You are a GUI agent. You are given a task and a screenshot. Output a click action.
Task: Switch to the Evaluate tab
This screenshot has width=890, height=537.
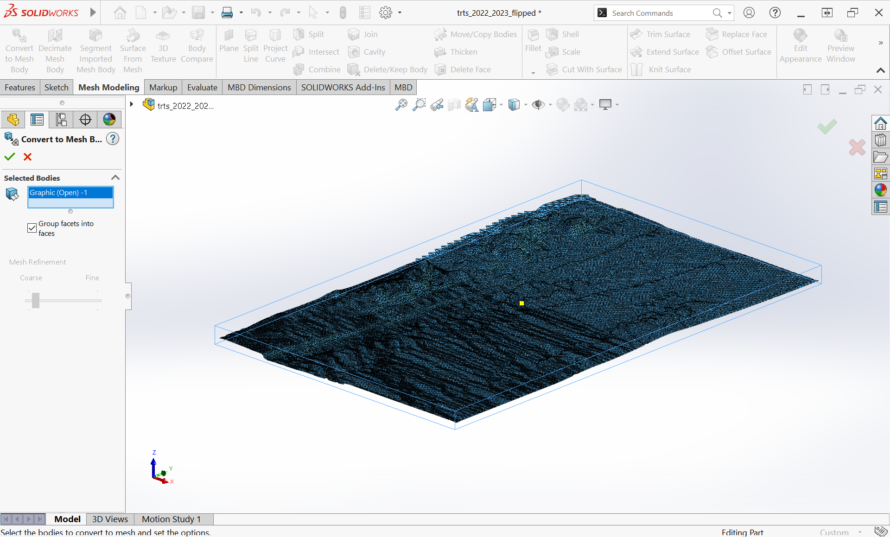point(202,87)
